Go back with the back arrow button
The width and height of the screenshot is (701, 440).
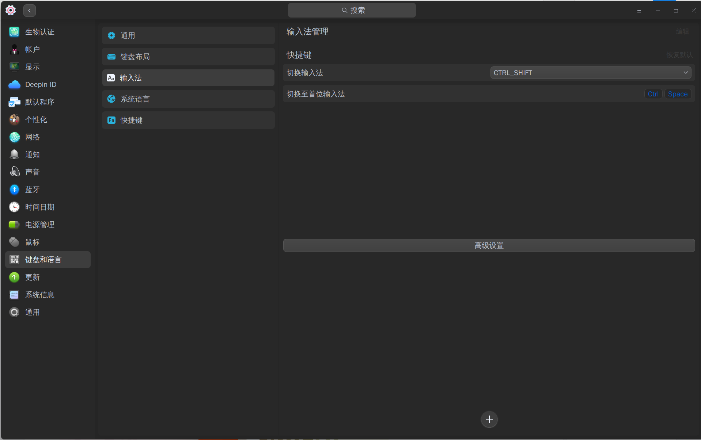30,11
